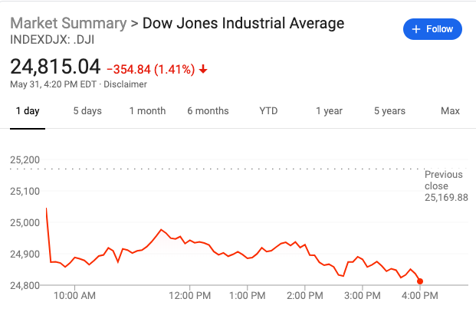Select the Max range tab

tap(450, 111)
